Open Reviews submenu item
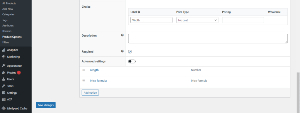This screenshot has height=113, width=300. 7,31
